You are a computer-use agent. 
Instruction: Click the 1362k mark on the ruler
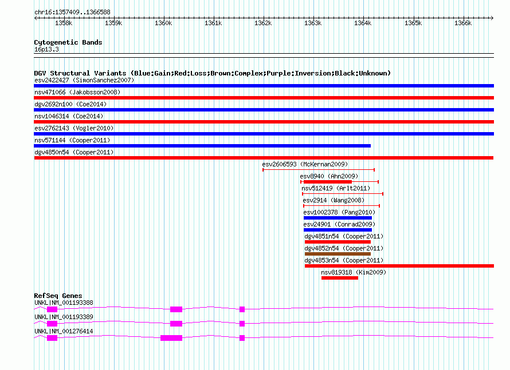[x=263, y=23]
